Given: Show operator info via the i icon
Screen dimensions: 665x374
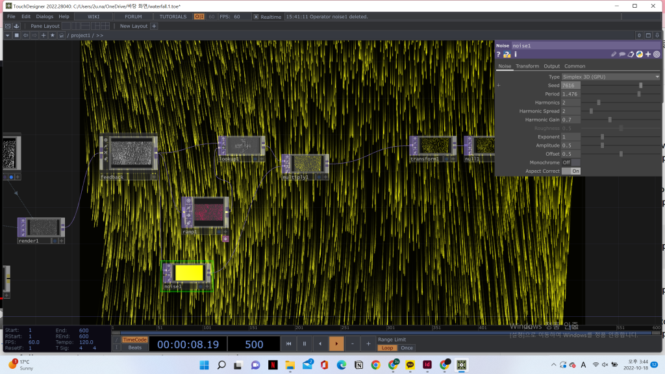Looking at the screenshot, I should (516, 55).
